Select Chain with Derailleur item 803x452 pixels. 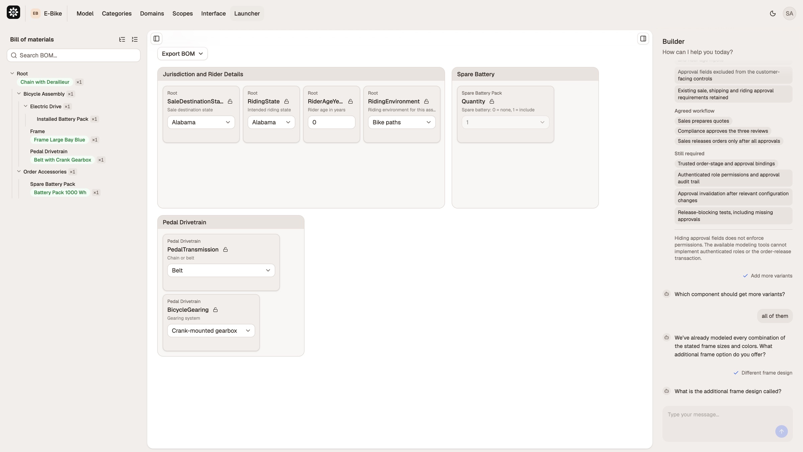[x=45, y=82]
